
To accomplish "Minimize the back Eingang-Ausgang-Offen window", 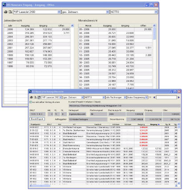I will pyautogui.click(x=147, y=5).
